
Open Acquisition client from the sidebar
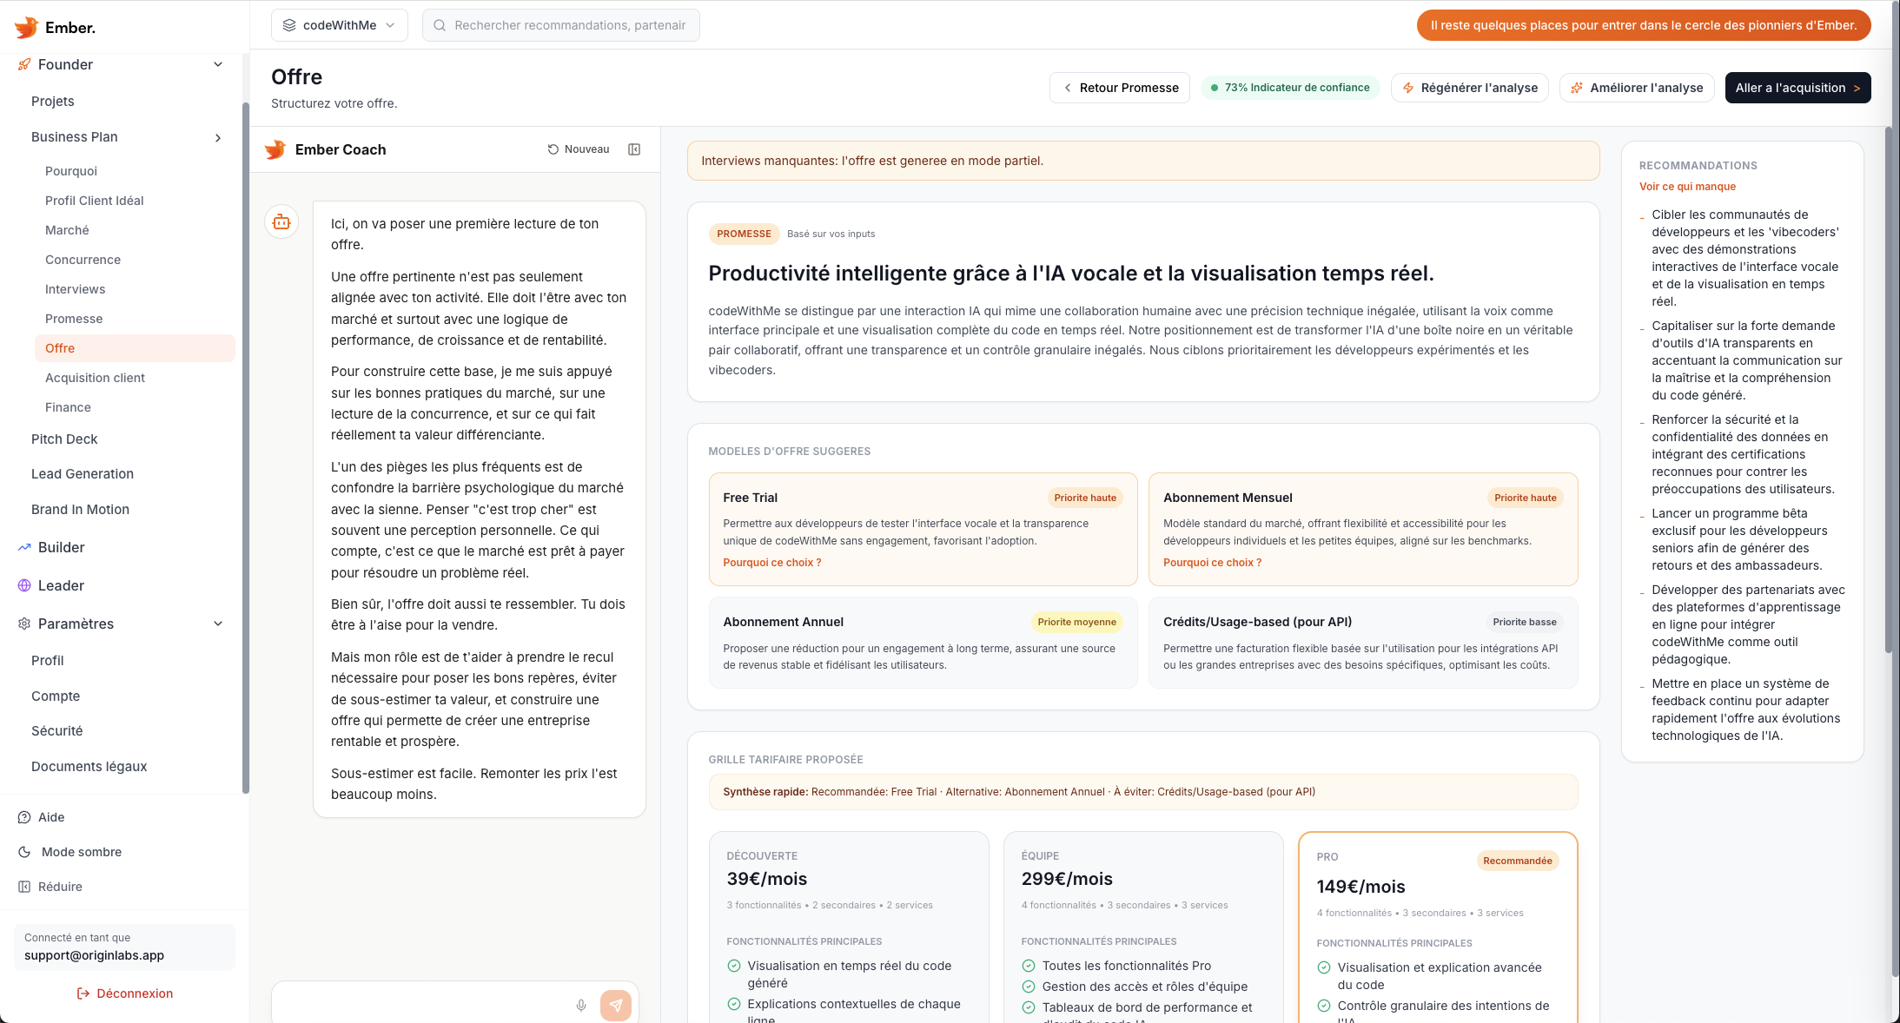[x=96, y=378]
